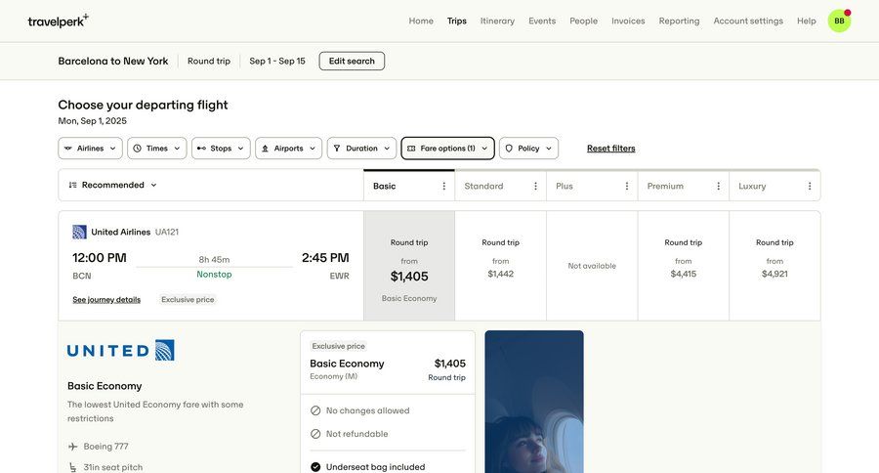879x473 pixels.
Task: Open the Stops filter dropdown
Action: (x=221, y=149)
